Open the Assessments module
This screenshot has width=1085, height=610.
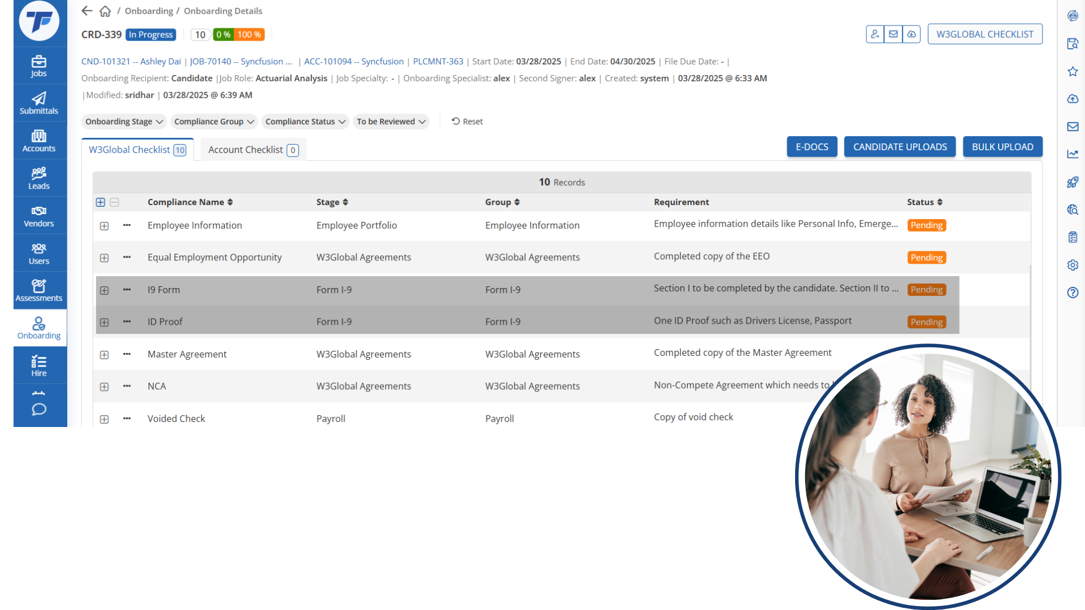pos(38,290)
